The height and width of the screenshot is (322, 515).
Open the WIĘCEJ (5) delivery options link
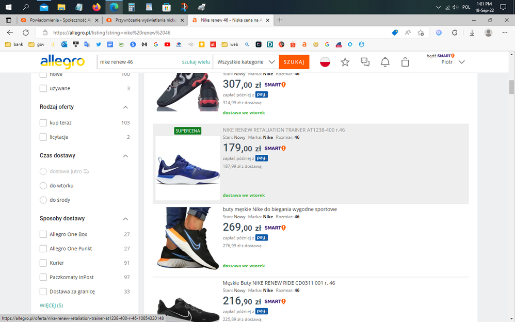tap(51, 305)
